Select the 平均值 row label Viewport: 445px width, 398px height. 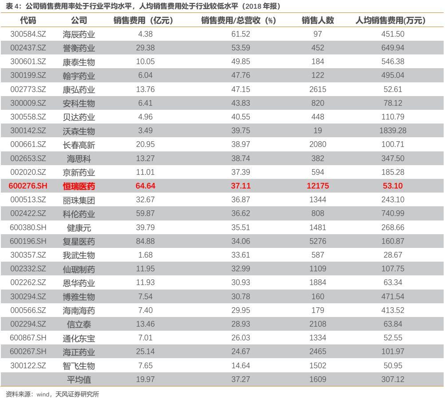(x=79, y=379)
